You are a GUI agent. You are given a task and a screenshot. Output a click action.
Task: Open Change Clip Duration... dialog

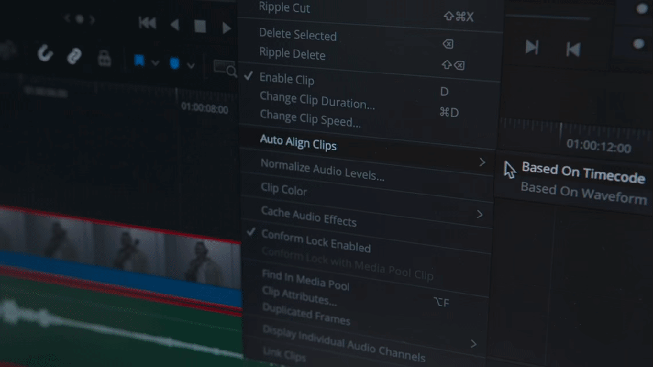pos(317,100)
